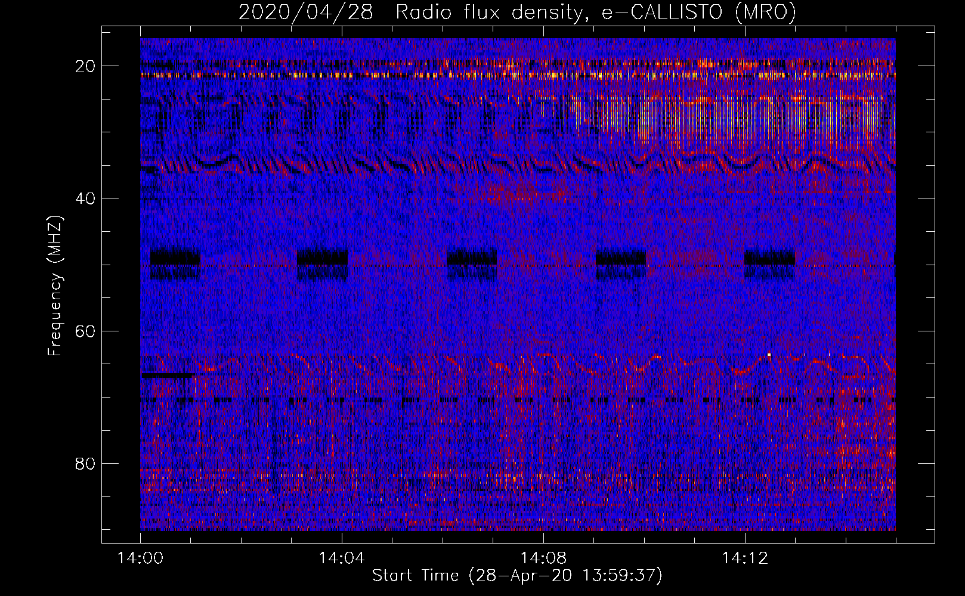Image resolution: width=965 pixels, height=596 pixels.
Task: Click the time tick label "14:00"
Action: pyautogui.click(x=140, y=558)
